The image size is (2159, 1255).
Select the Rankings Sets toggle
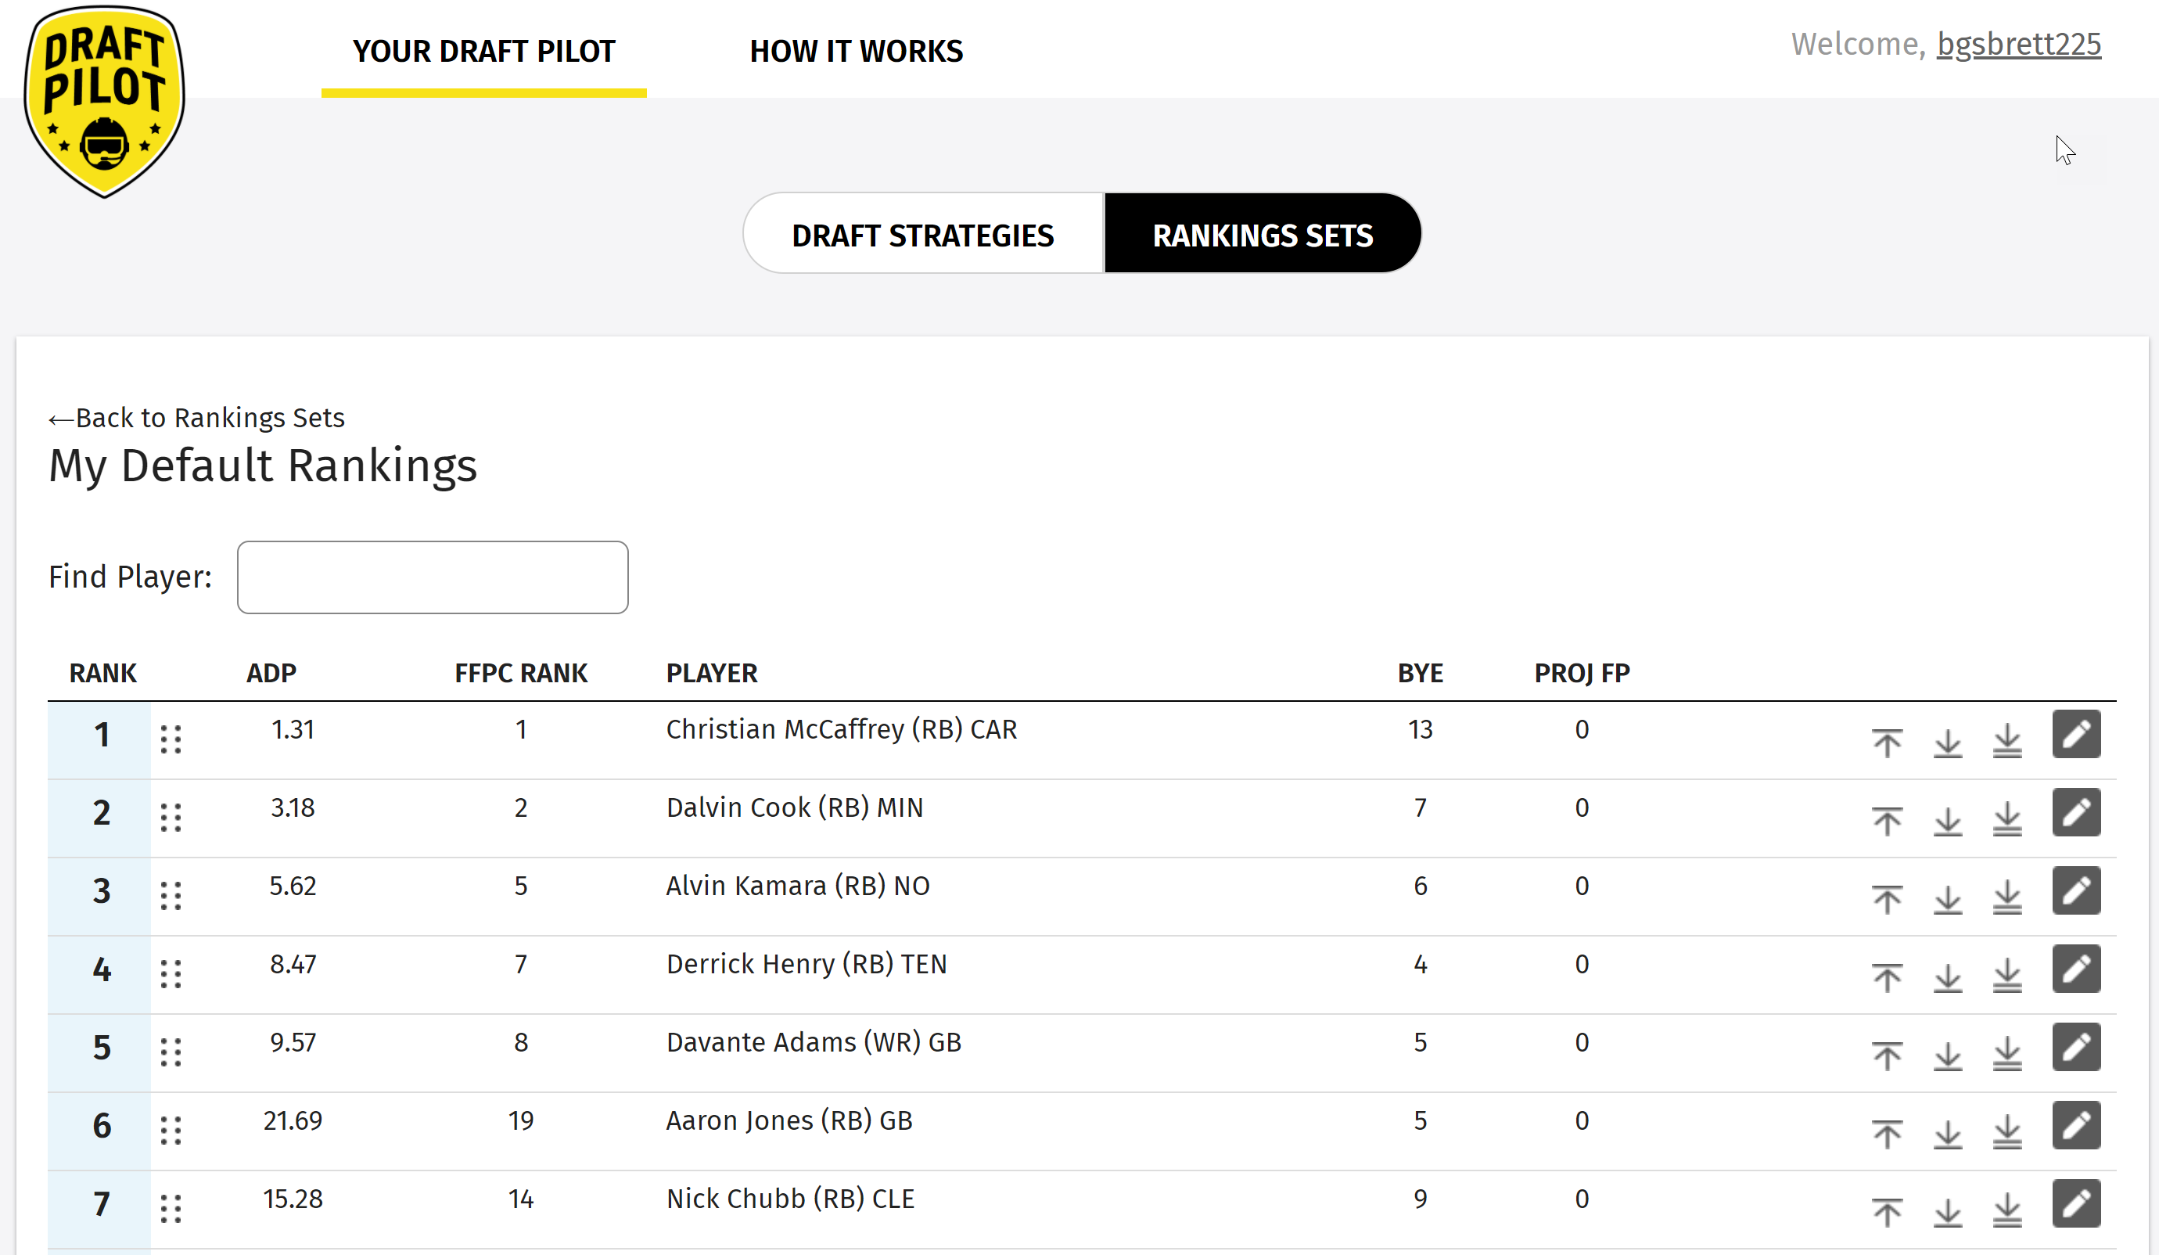(1262, 235)
